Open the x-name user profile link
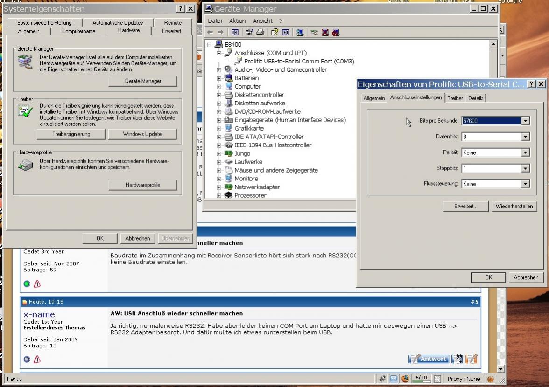The width and height of the screenshot is (549, 387). (39, 314)
